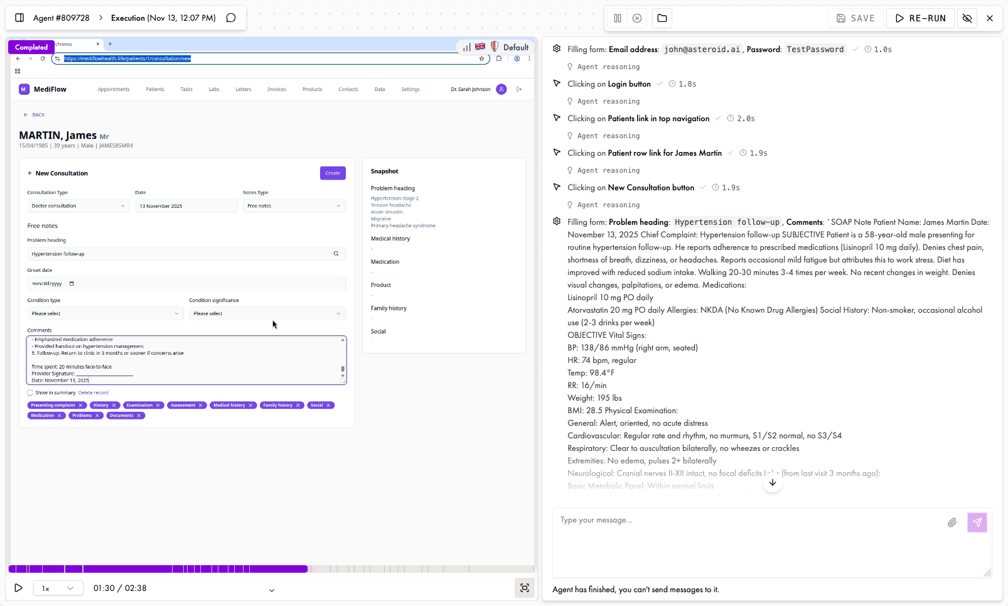
Task: Click the shield icon beside Default
Action: (x=494, y=46)
